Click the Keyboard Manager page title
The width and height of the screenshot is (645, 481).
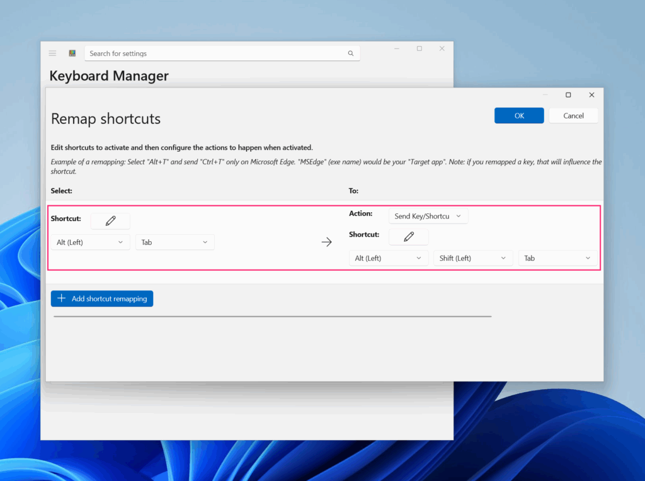[109, 76]
